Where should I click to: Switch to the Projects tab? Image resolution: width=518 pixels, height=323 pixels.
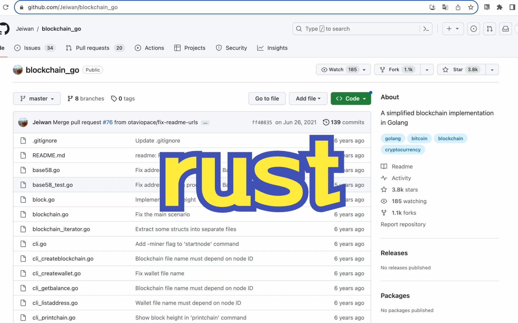(x=190, y=48)
